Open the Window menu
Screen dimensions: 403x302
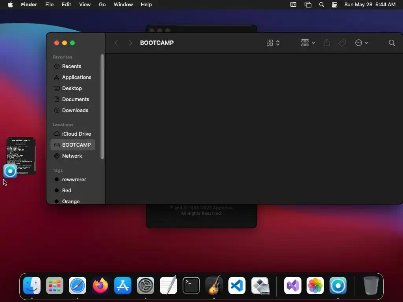(x=123, y=5)
